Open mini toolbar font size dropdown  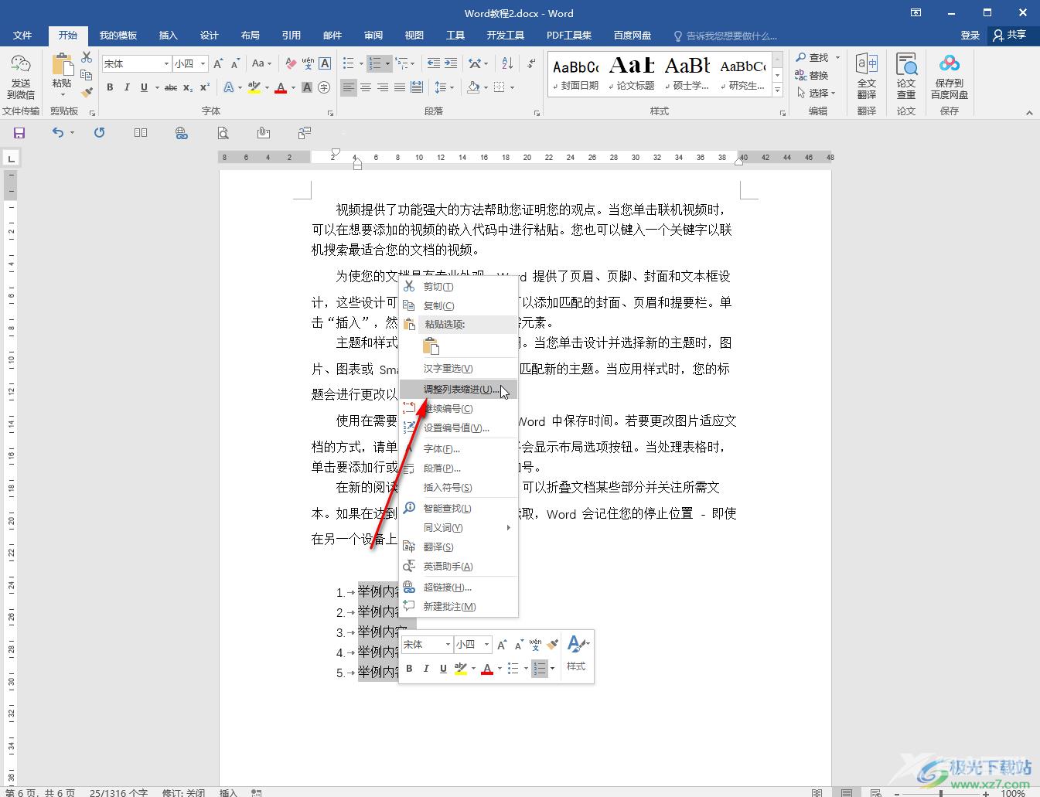(x=486, y=645)
